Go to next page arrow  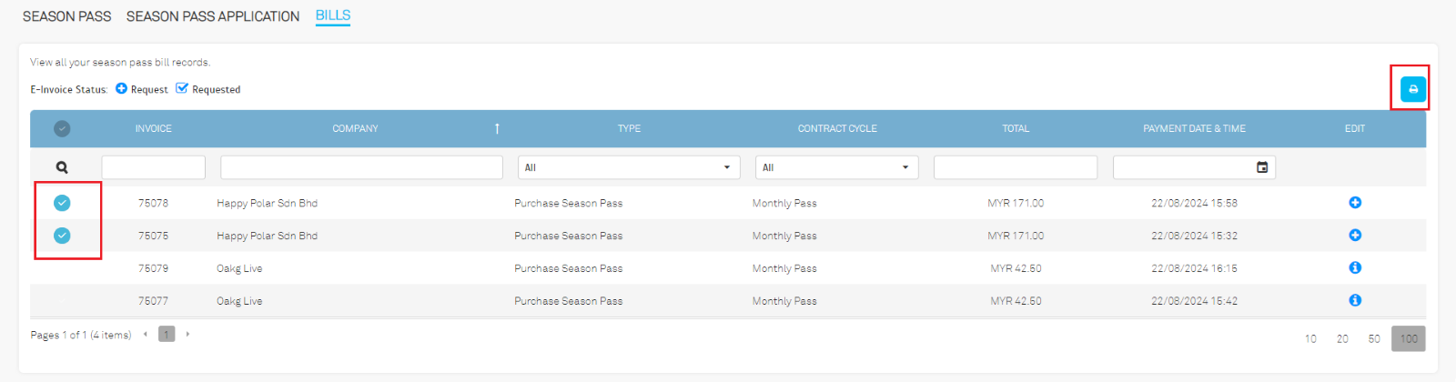(187, 335)
